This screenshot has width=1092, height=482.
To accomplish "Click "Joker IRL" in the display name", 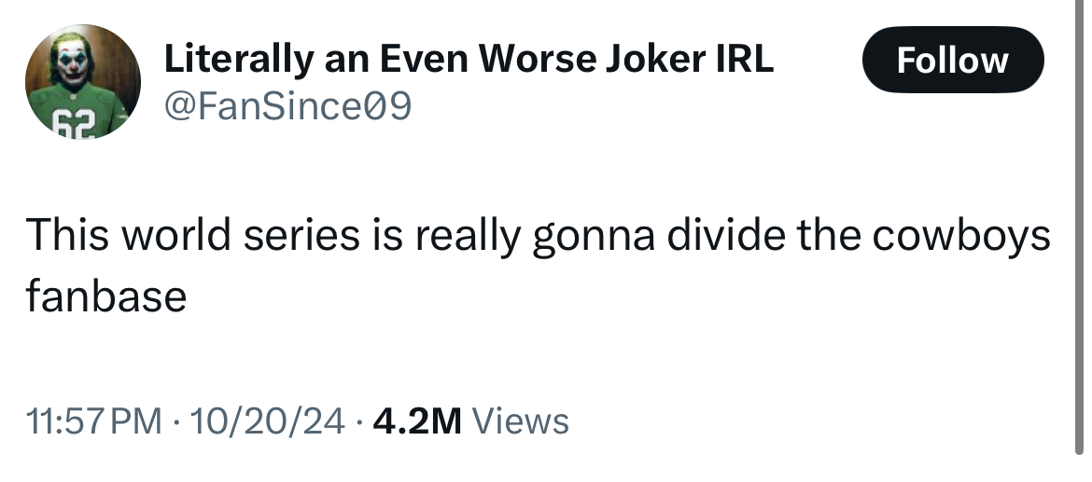I will tap(693, 60).
